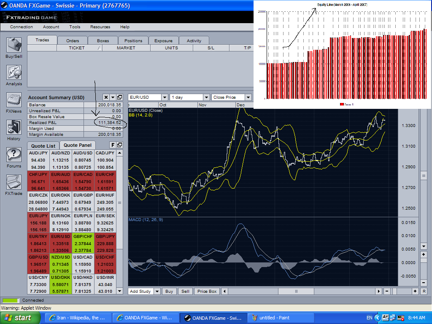Viewport: 432px width, 324px height.
Task: Open the Forums question-mark icon
Action: click(14, 155)
